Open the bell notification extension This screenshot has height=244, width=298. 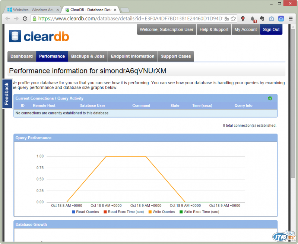253,19
